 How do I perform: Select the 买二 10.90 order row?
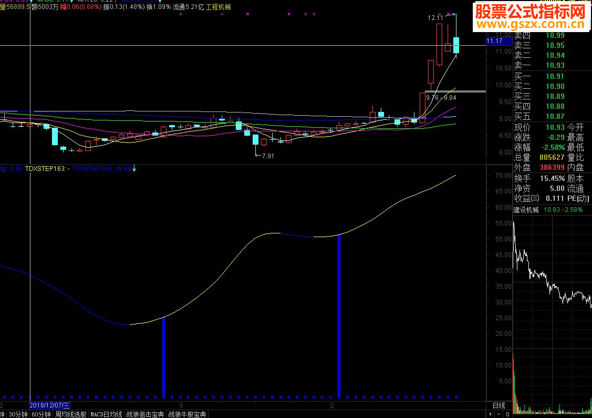click(x=539, y=86)
